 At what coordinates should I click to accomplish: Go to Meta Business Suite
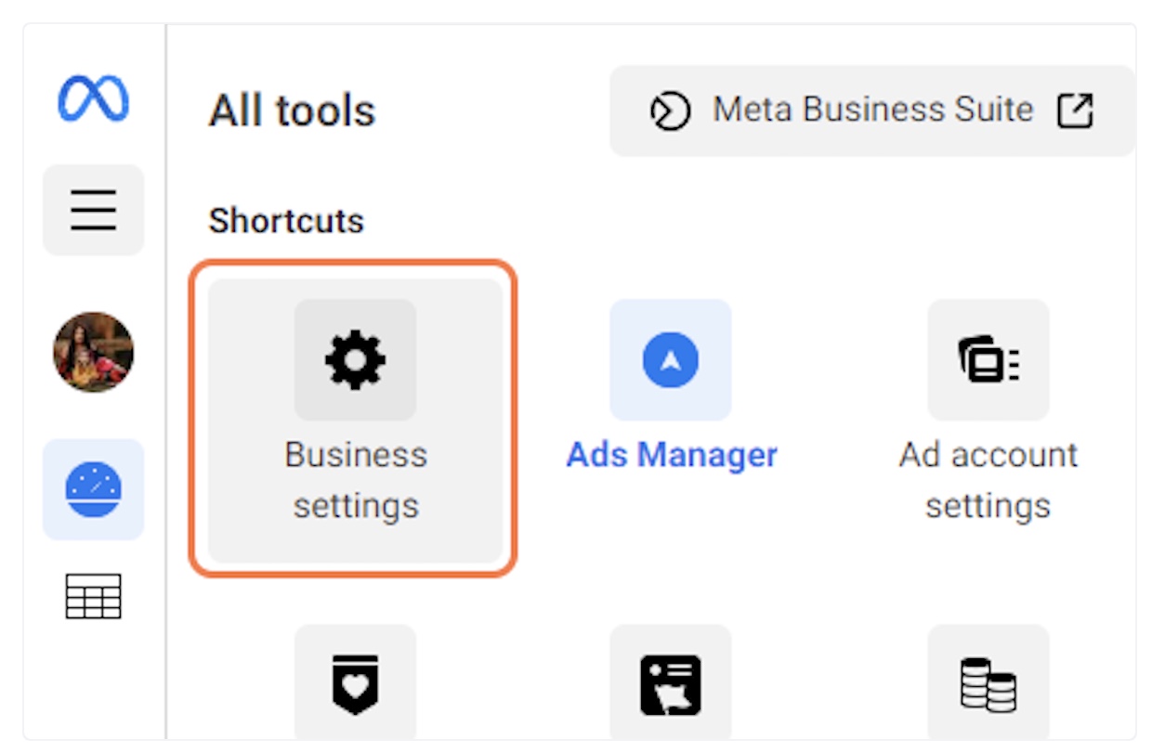click(x=871, y=110)
